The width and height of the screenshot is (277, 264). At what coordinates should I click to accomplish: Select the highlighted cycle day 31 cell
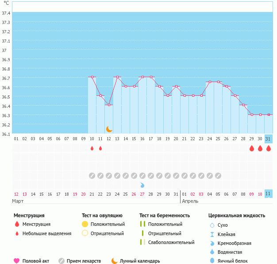268,138
